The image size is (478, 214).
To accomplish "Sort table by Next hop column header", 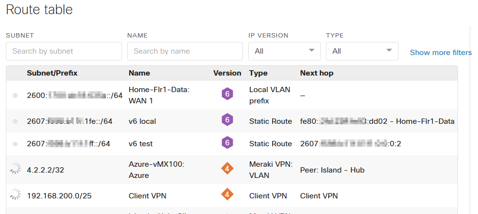I will click(317, 73).
